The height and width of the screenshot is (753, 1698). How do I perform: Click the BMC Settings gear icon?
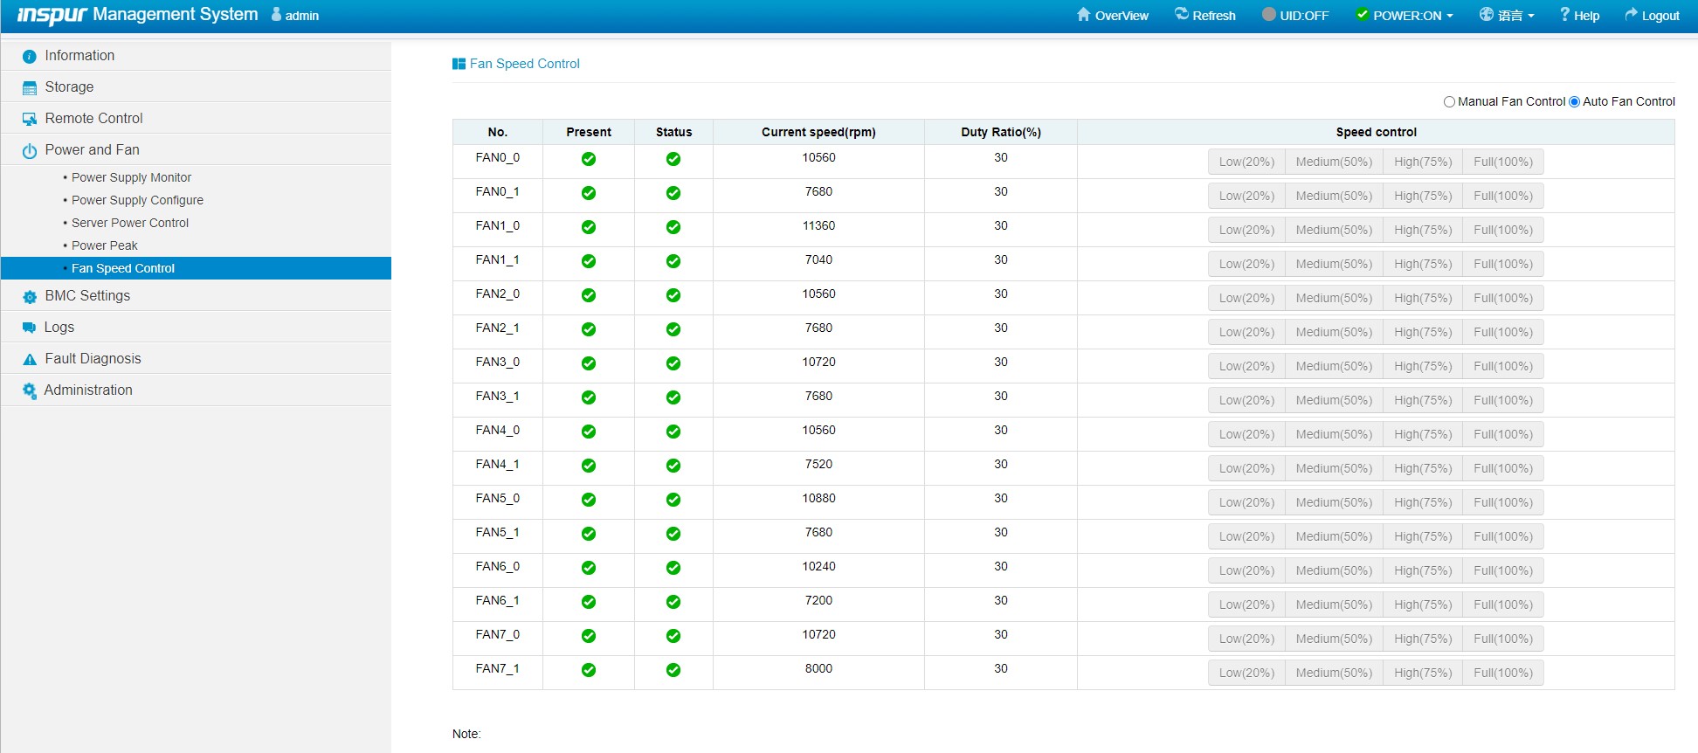point(30,297)
